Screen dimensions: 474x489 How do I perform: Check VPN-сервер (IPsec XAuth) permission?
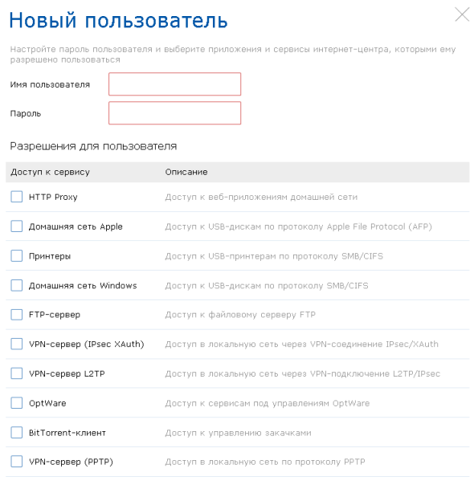click(x=17, y=344)
